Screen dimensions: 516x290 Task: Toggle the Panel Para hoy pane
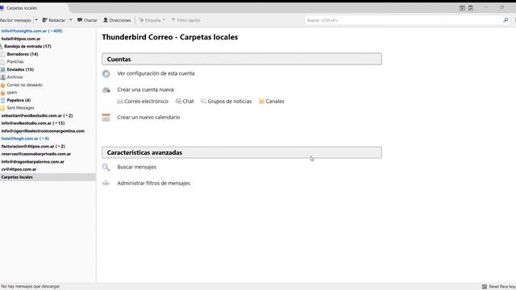(x=498, y=287)
